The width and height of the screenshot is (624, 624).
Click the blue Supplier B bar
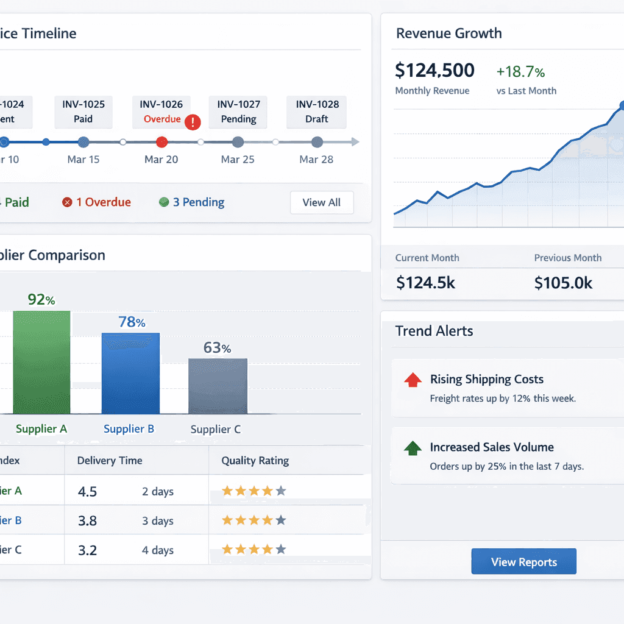point(130,374)
